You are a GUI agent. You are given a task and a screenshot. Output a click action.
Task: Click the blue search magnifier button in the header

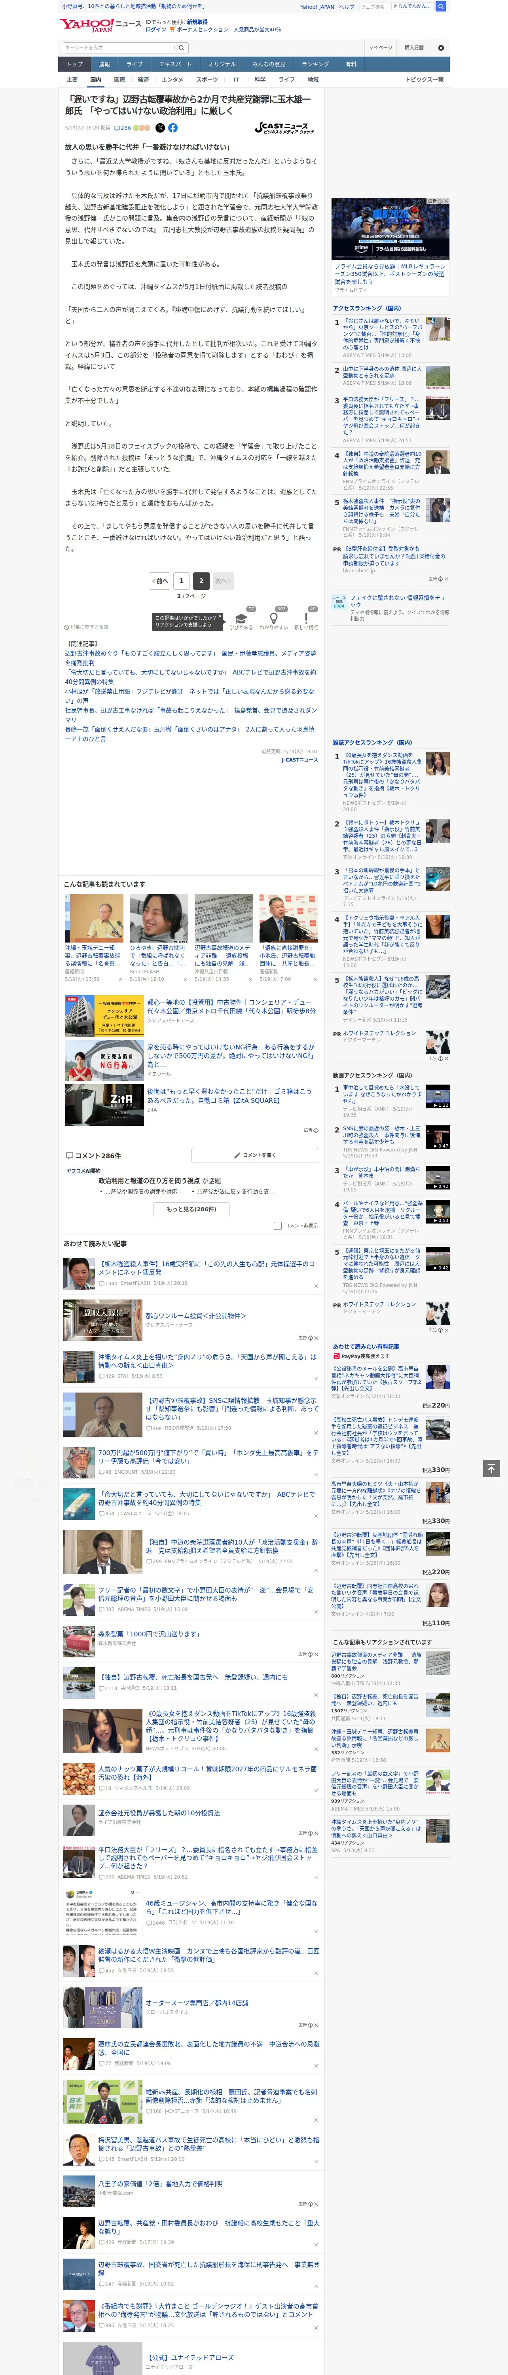(441, 6)
